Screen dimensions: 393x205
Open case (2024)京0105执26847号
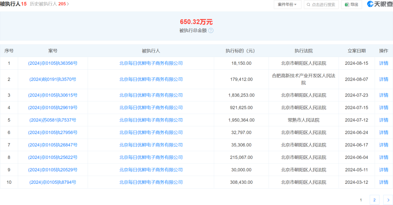[x=53, y=145]
